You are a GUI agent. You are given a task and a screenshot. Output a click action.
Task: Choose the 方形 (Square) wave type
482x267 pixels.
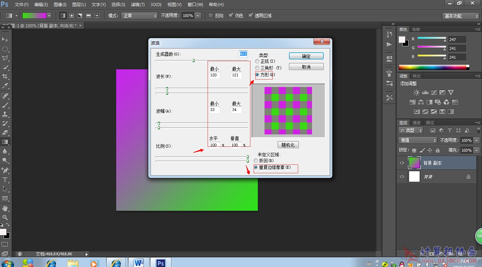(x=257, y=75)
